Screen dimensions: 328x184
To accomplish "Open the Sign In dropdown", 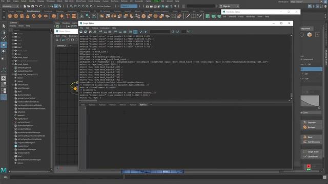I will pos(229,6).
